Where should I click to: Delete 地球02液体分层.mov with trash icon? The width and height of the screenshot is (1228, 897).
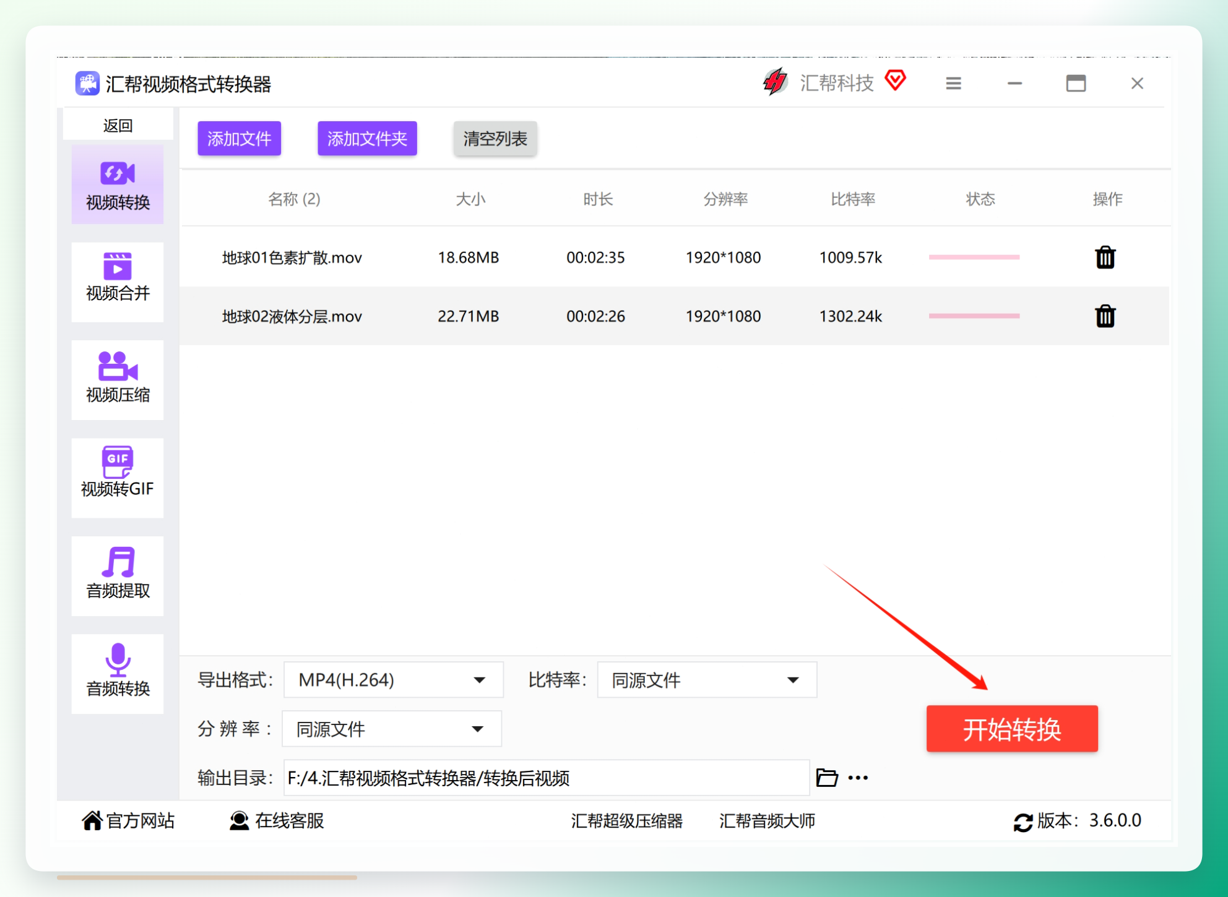click(1105, 316)
